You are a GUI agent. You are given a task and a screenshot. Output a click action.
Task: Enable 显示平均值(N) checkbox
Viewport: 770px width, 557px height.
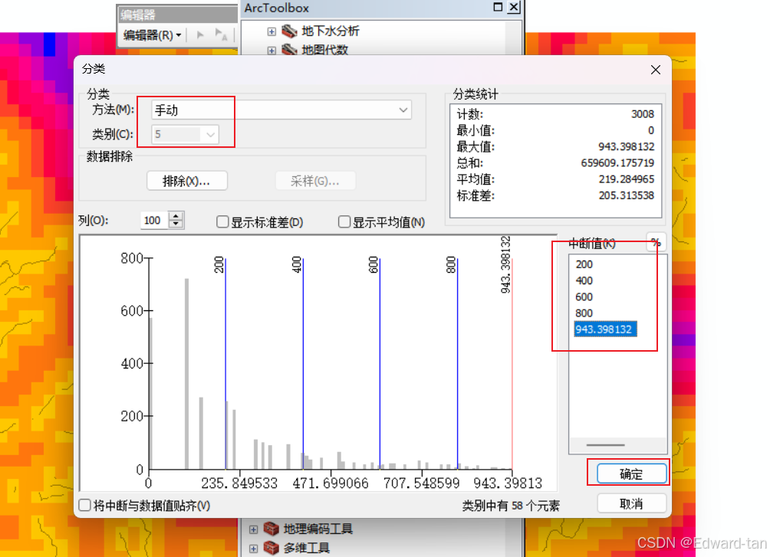344,222
